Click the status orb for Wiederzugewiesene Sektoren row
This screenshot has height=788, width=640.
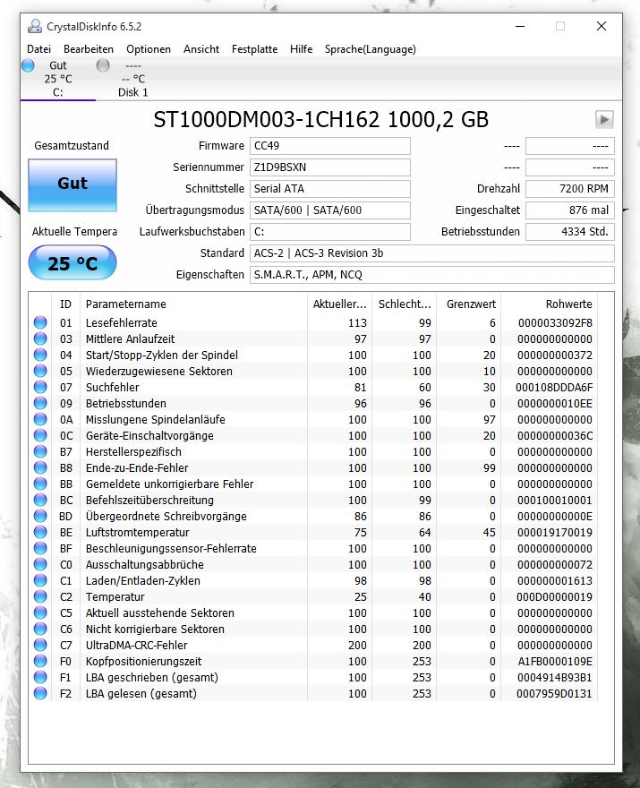40,371
